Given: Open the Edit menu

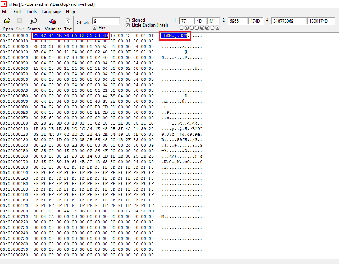Looking at the screenshot, I should pyautogui.click(x=17, y=12).
